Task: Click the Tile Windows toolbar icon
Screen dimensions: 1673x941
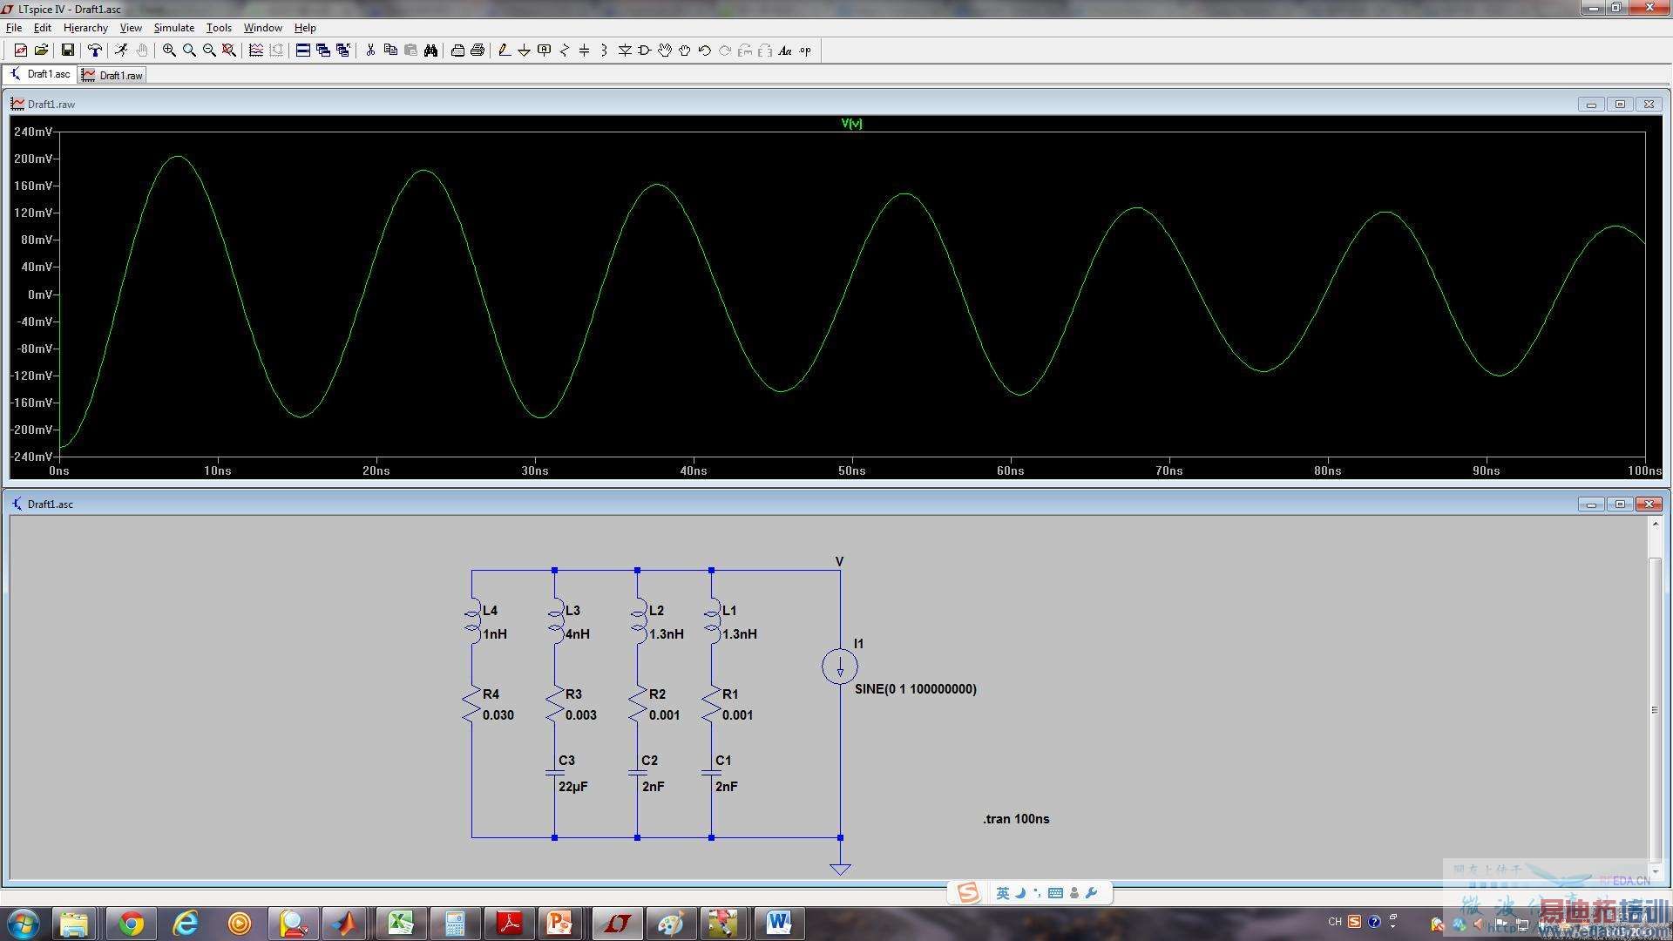Action: pos(302,51)
